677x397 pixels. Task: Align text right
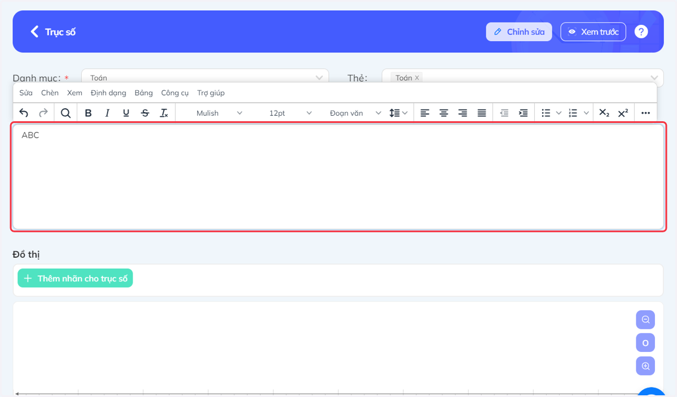(x=463, y=113)
